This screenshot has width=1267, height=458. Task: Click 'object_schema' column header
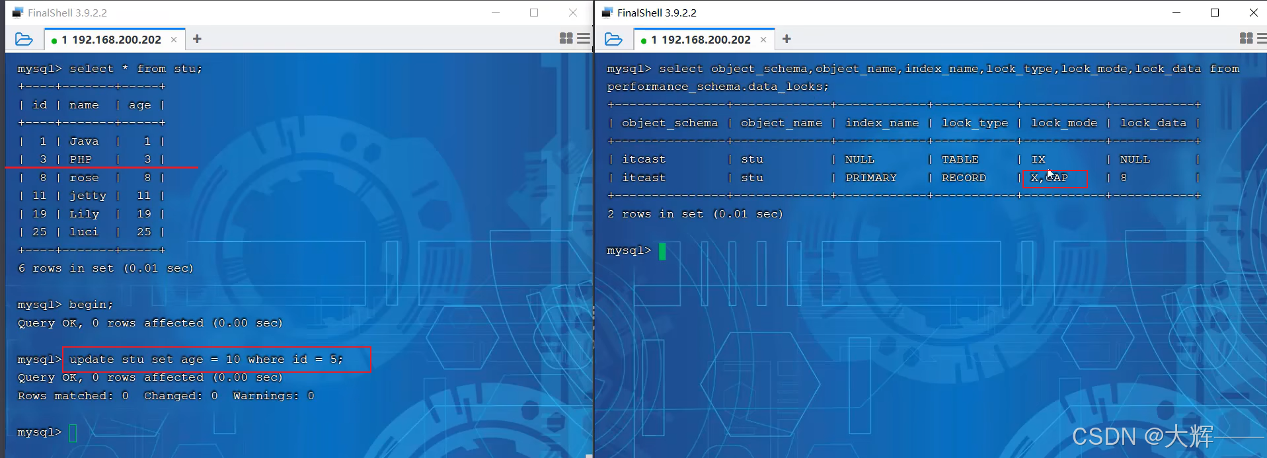pos(670,123)
